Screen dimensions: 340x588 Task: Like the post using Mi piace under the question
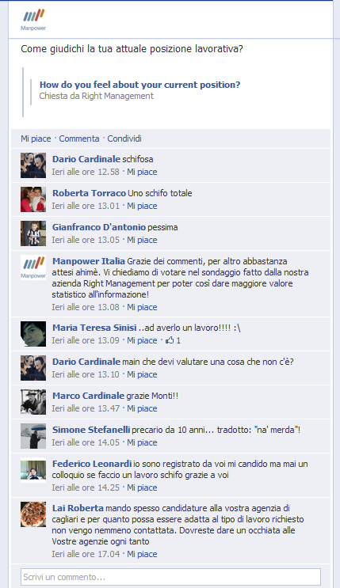coord(36,138)
